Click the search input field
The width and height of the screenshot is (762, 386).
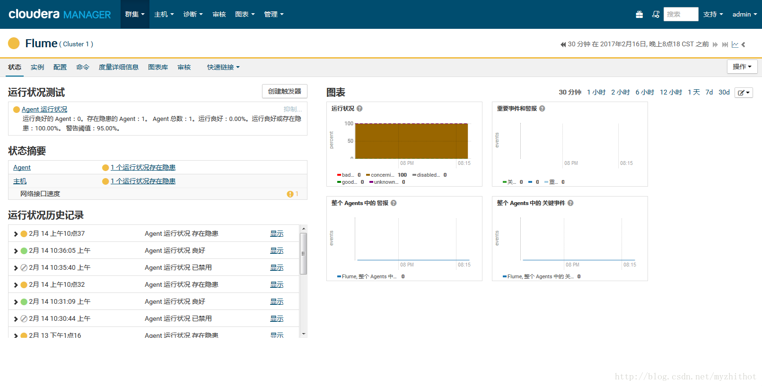coord(681,14)
